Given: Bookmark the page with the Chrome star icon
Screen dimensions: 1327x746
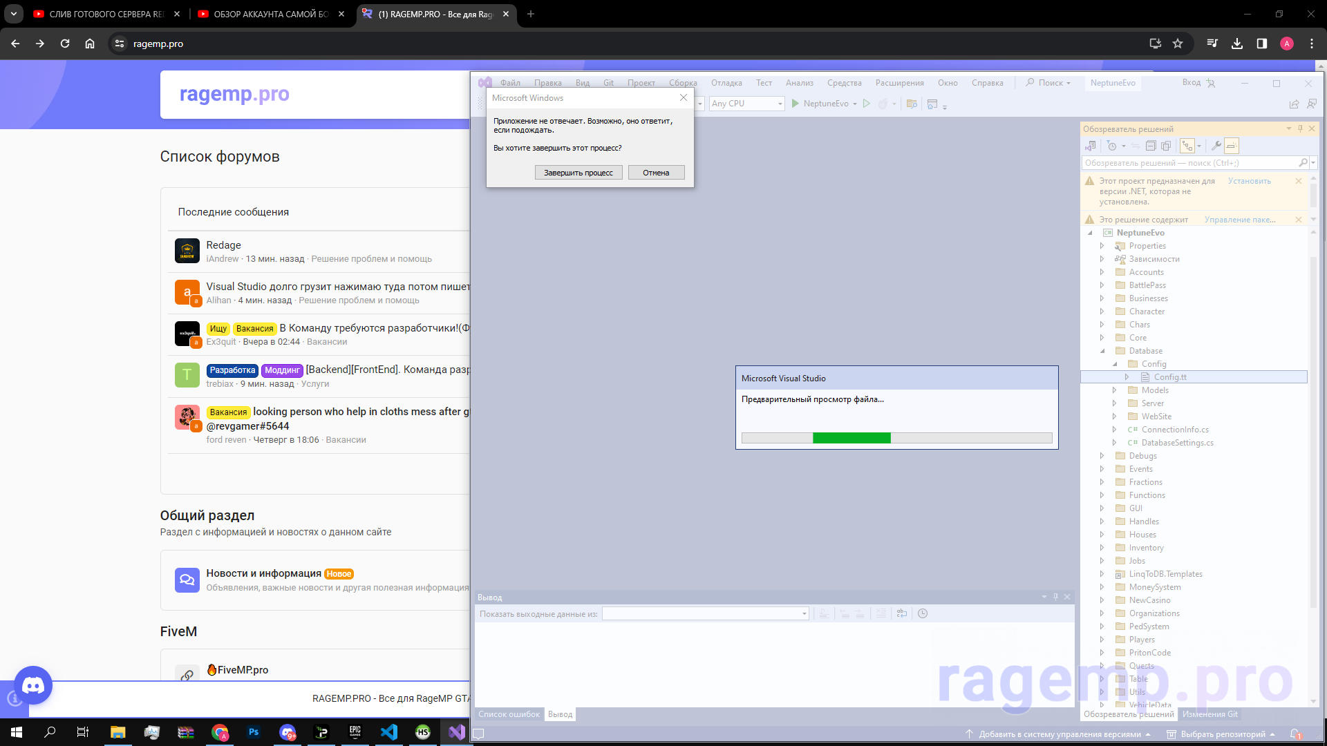Looking at the screenshot, I should point(1178,44).
